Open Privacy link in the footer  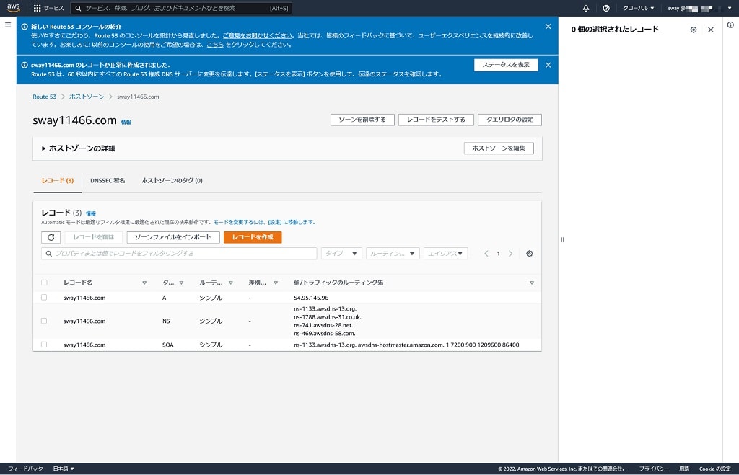pos(654,469)
